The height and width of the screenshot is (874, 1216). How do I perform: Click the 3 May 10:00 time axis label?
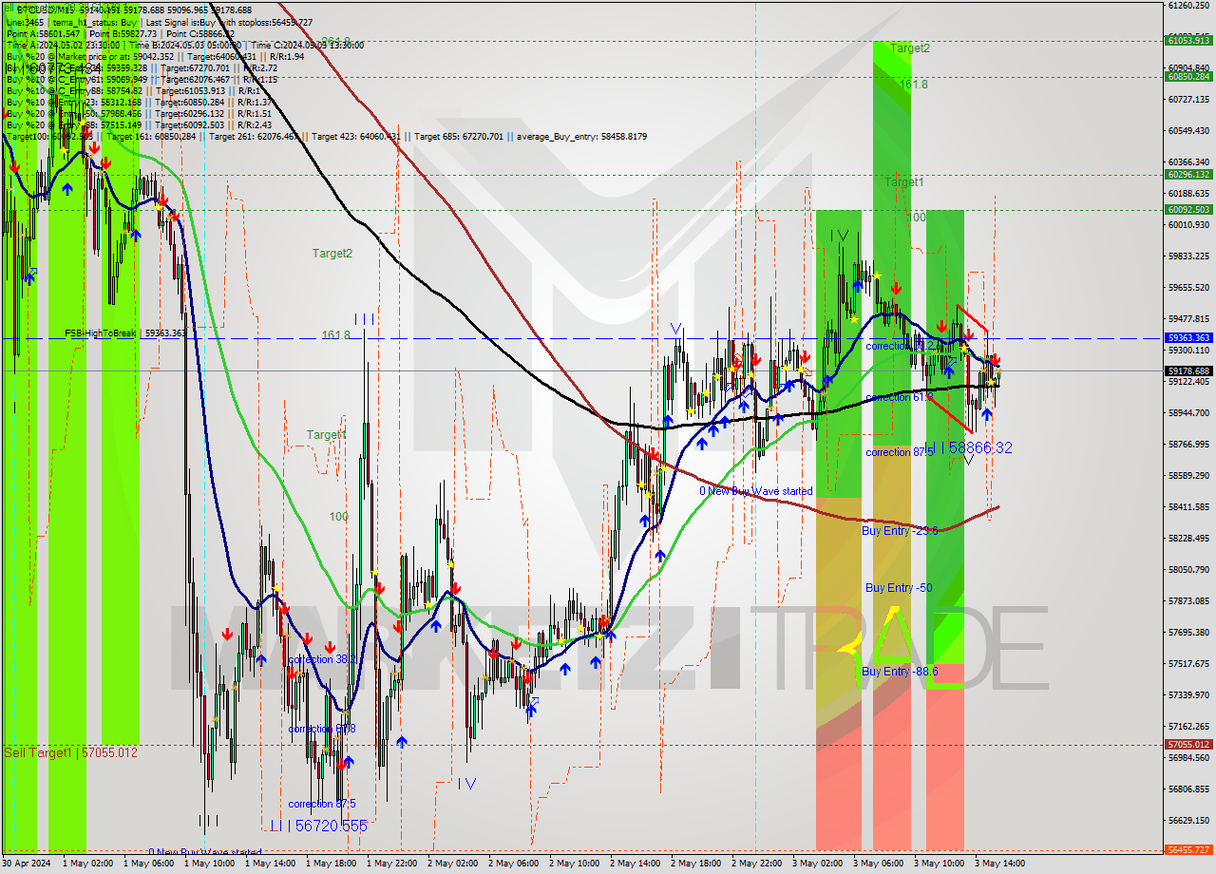click(938, 864)
